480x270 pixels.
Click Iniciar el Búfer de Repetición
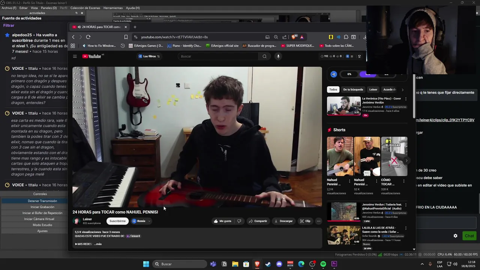(x=42, y=213)
